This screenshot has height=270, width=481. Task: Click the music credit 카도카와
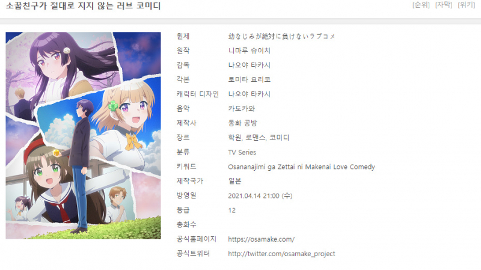242,109
